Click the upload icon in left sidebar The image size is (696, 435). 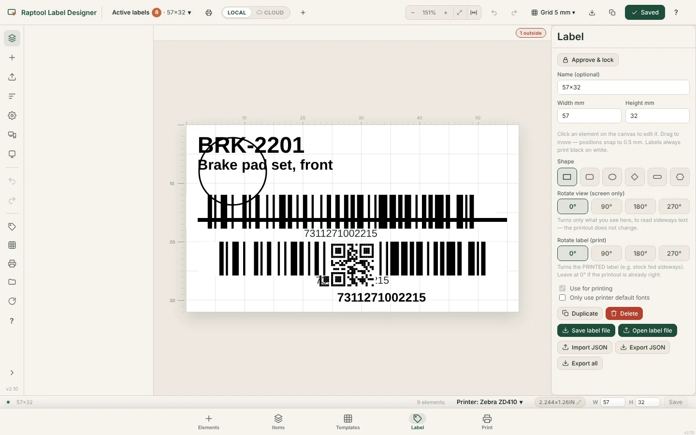tap(12, 77)
